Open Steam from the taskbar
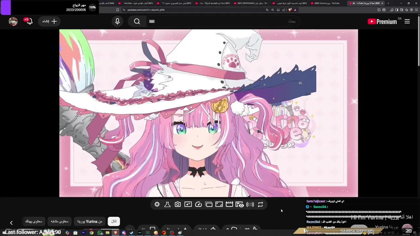The image size is (420, 236). click(x=132, y=233)
